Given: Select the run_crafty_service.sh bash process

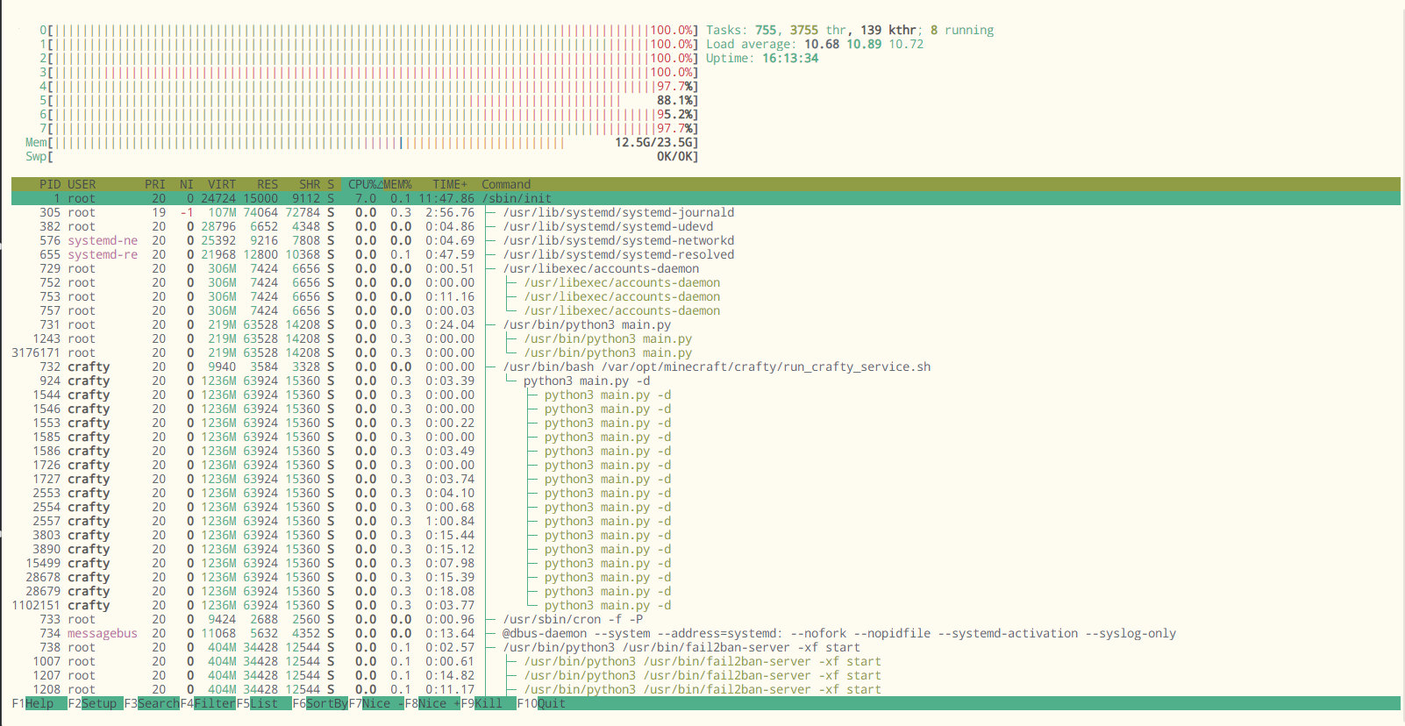Looking at the screenshot, I should pyautogui.click(x=705, y=367).
